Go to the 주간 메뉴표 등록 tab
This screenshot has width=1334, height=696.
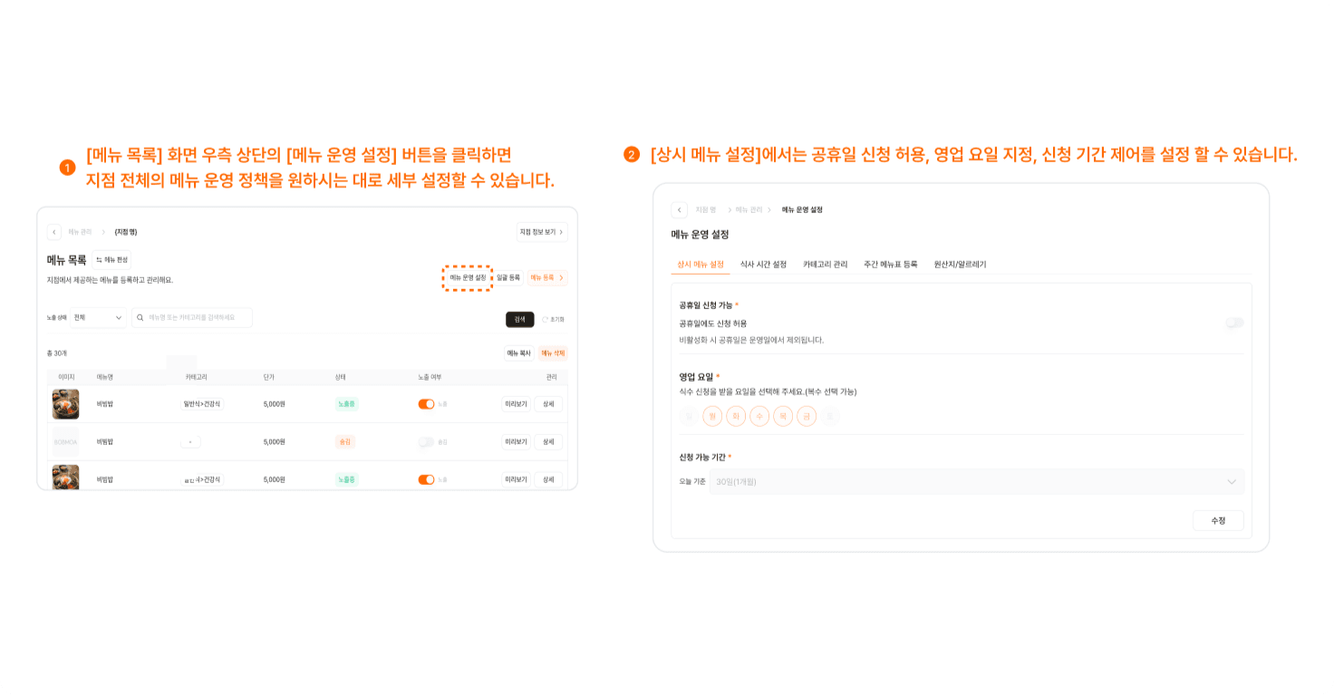coord(891,265)
